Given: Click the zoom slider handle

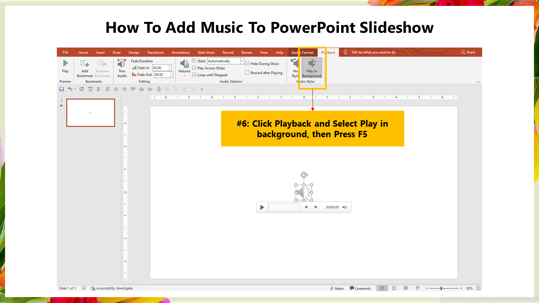Looking at the screenshot, I should [441, 288].
